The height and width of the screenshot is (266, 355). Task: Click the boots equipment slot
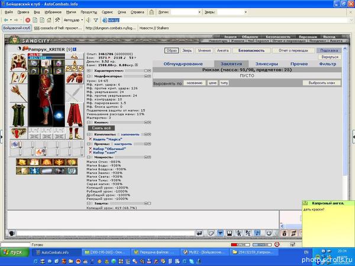click(75, 133)
